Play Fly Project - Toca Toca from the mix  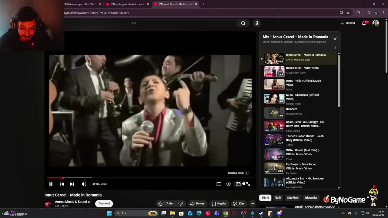pos(298,168)
